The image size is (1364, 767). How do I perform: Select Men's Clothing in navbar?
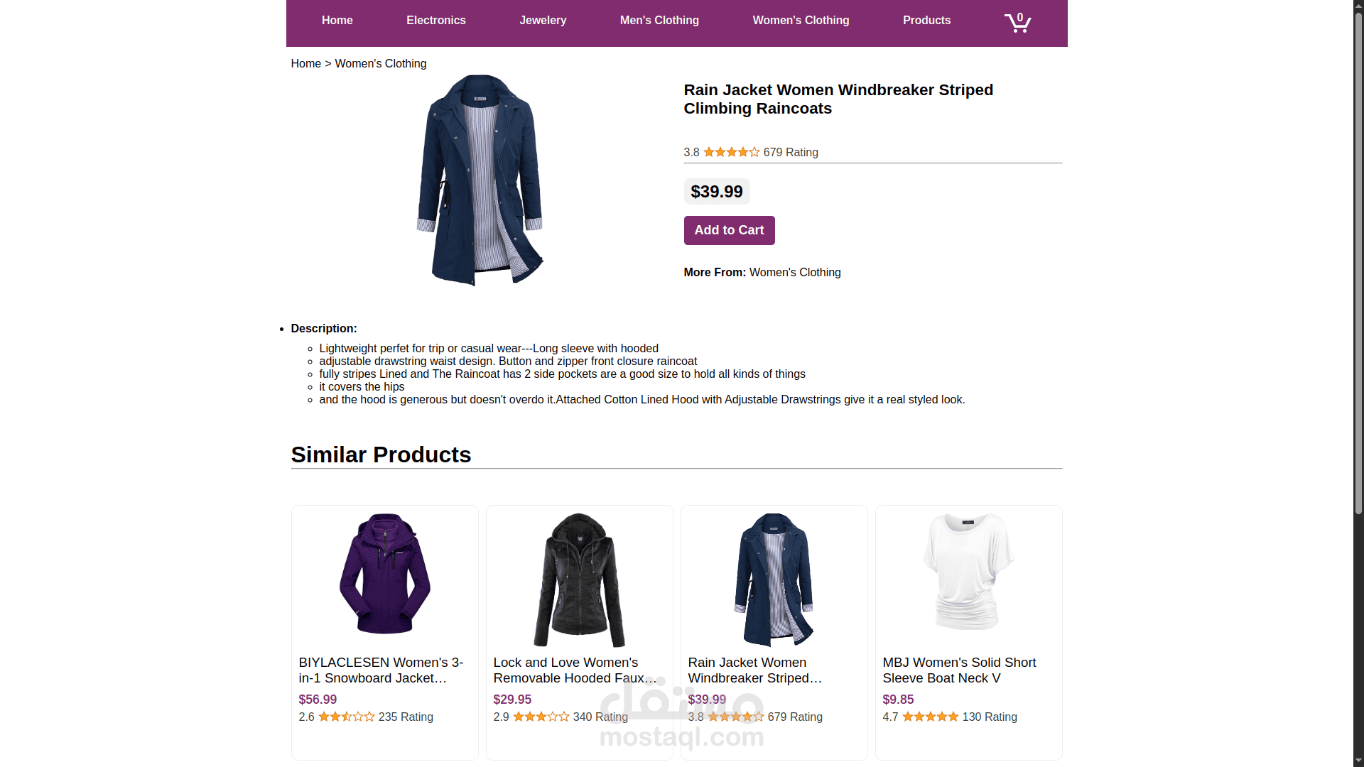pyautogui.click(x=659, y=21)
